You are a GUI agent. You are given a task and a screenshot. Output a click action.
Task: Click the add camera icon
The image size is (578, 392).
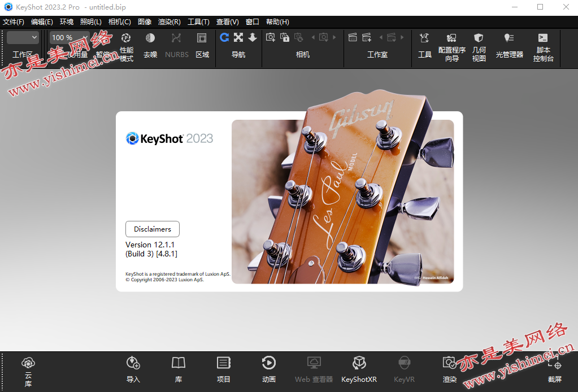(x=271, y=37)
